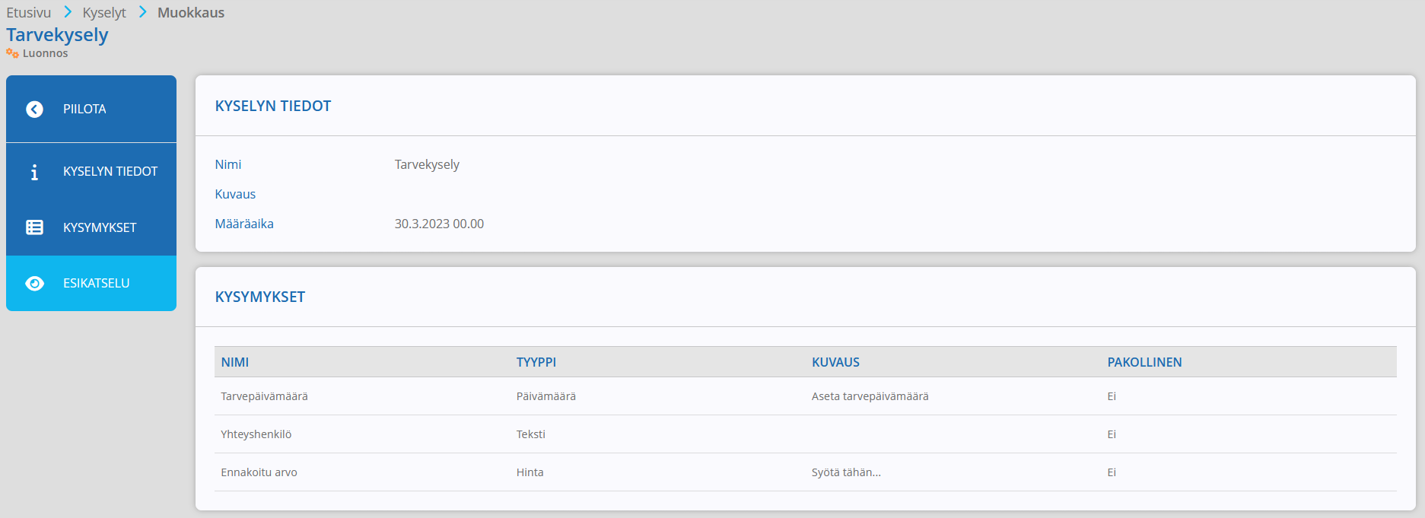Viewport: 1425px width, 518px height.
Task: Click the Nimi field label
Action: pyautogui.click(x=228, y=164)
